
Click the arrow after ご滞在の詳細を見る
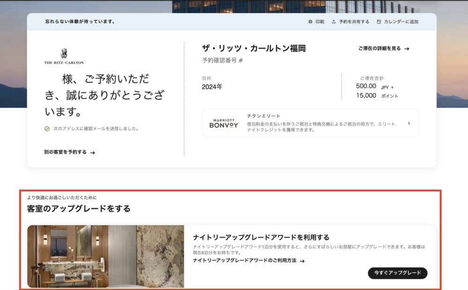pyautogui.click(x=407, y=49)
